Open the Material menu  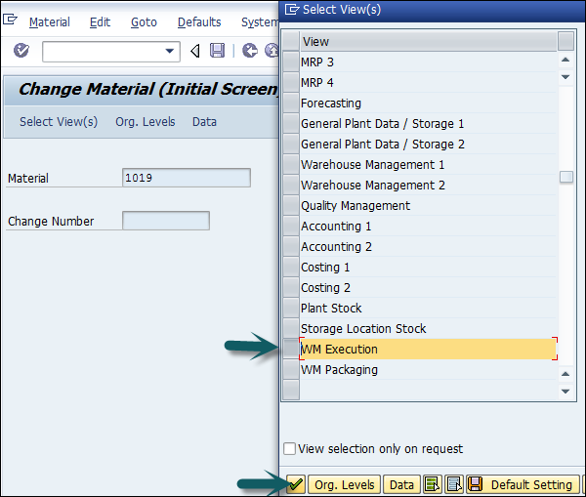(49, 21)
